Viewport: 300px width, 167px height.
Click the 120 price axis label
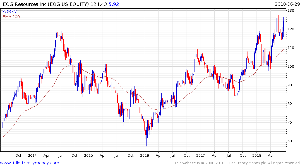[x=291, y=29]
